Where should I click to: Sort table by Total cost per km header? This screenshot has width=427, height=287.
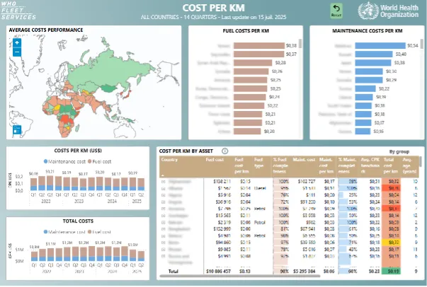tap(391, 165)
